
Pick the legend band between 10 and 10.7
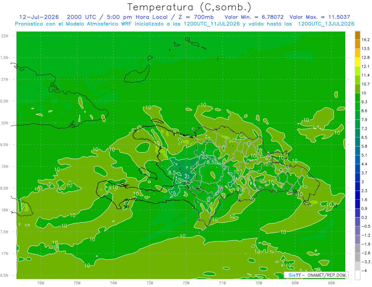357,89
